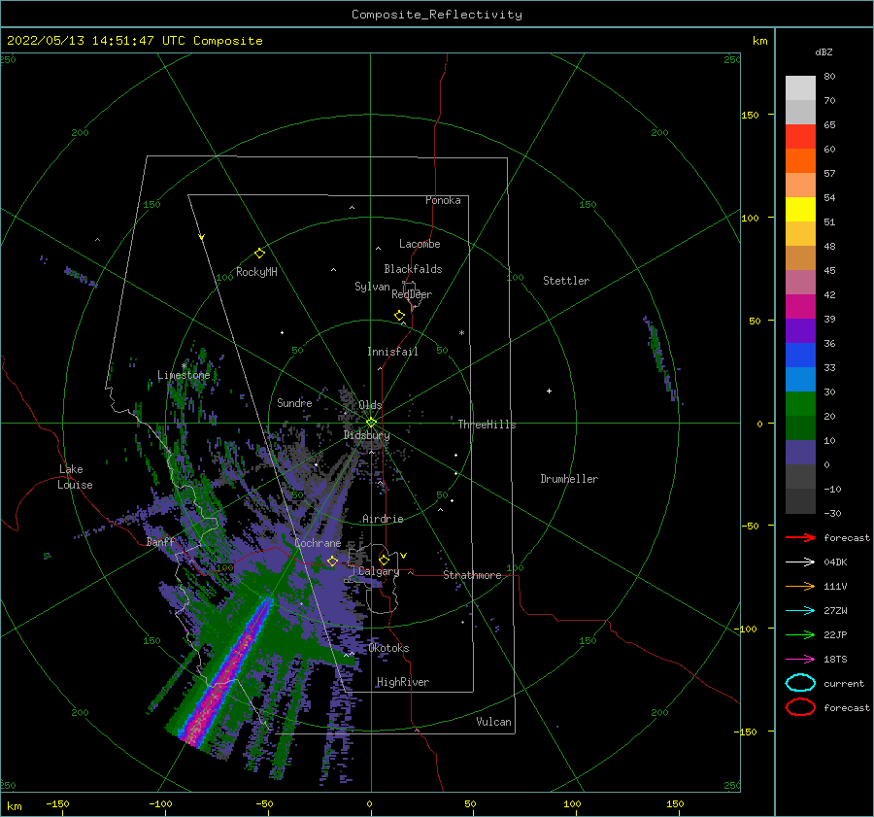Select the yellow 51-54 dBZ color swatch
Screen dimensions: 874x817
(800, 209)
